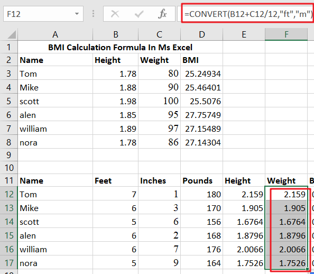Click the 'Feet' header cell

click(116, 180)
